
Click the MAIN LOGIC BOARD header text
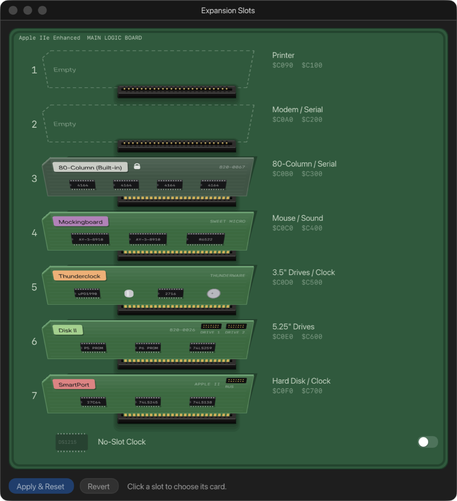pos(114,38)
